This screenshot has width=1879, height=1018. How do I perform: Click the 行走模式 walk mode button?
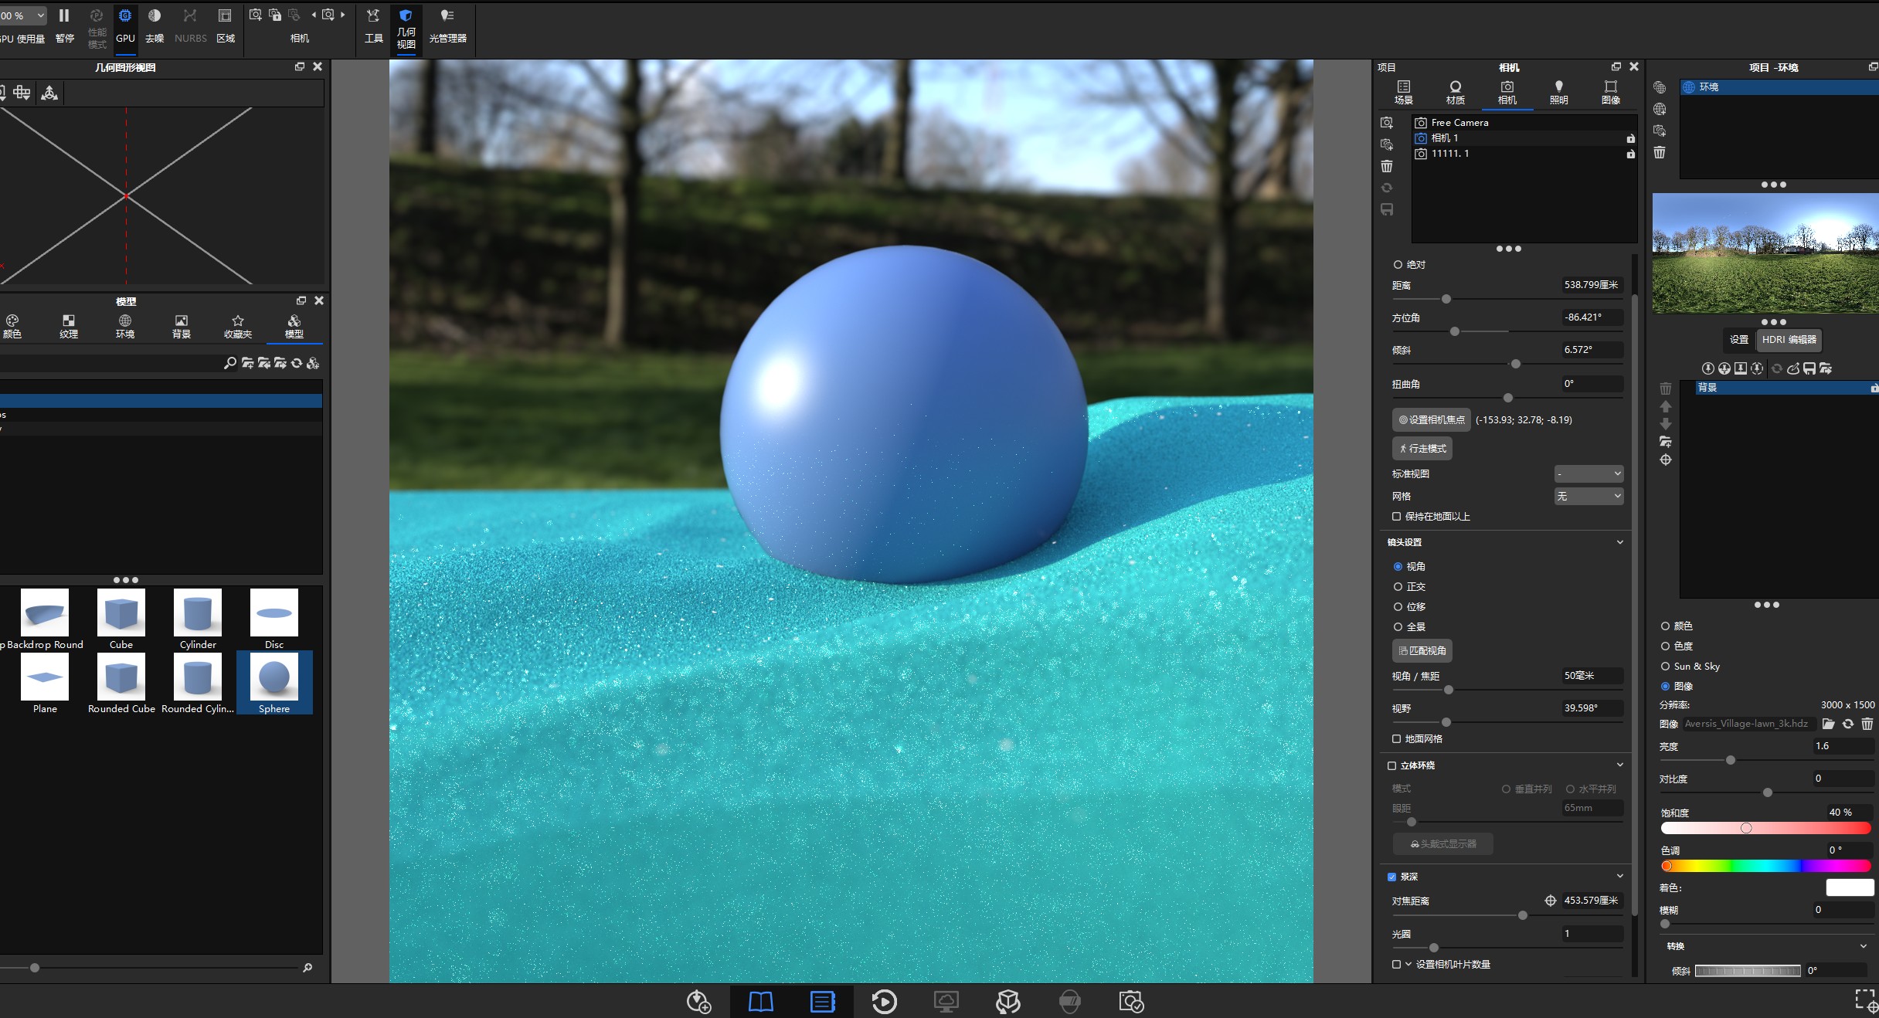1422,449
